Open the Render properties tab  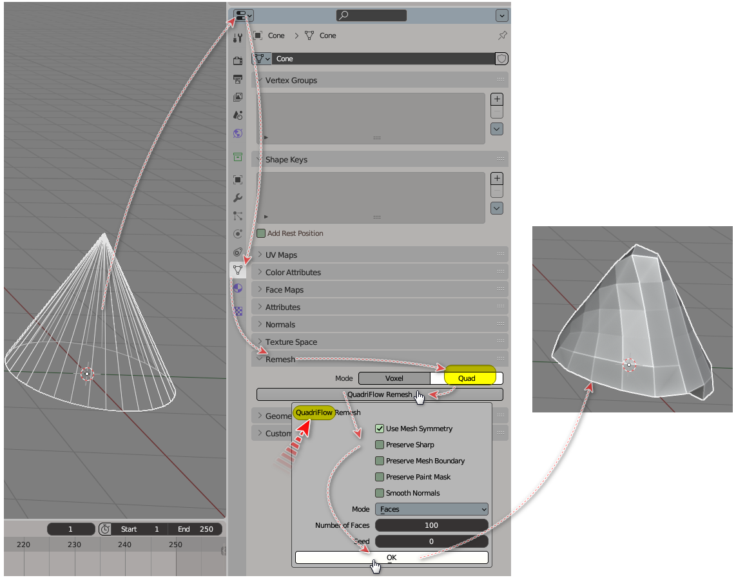(x=238, y=61)
